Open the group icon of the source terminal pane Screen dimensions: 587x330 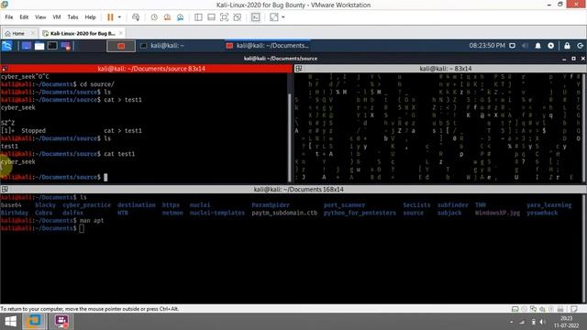[5, 69]
